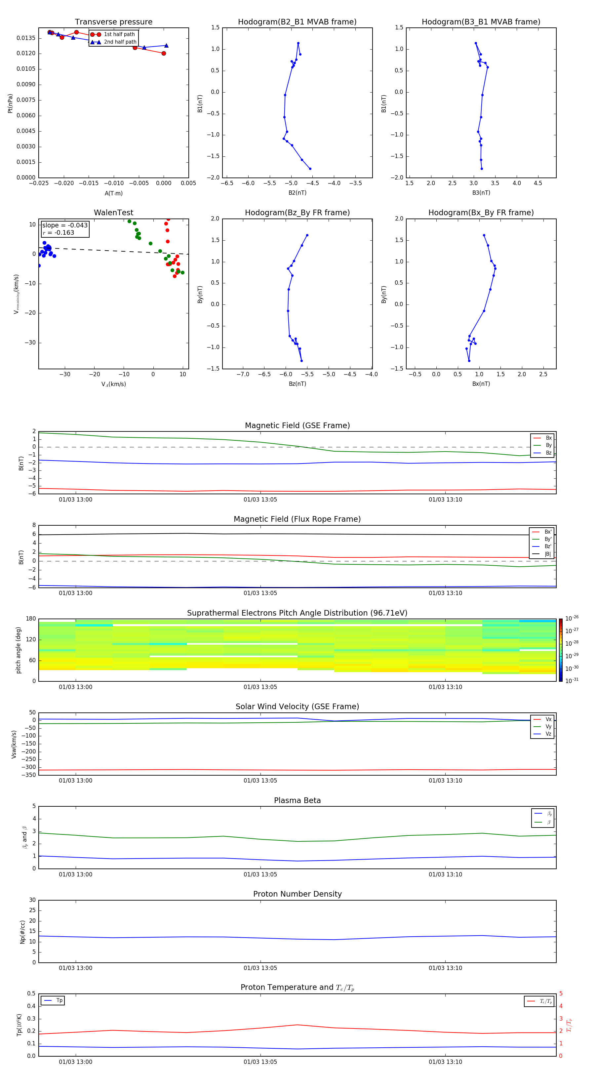Select the 'Solar Wind Velocity (GSE Frame)' title
This screenshot has width=595, height=1091.
pyautogui.click(x=297, y=707)
